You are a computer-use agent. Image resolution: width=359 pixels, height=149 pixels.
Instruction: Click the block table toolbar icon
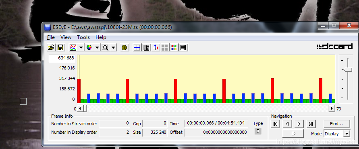146,47
